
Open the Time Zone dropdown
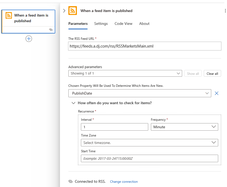(x=149, y=143)
